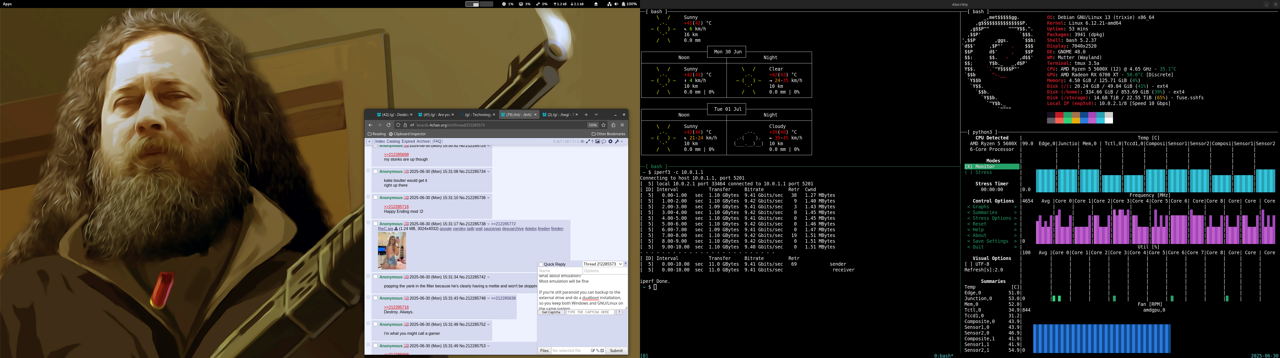Screen dimensions: 1280x358
Task: Tick the checkbox of post No.212285736
Action: point(376,197)
